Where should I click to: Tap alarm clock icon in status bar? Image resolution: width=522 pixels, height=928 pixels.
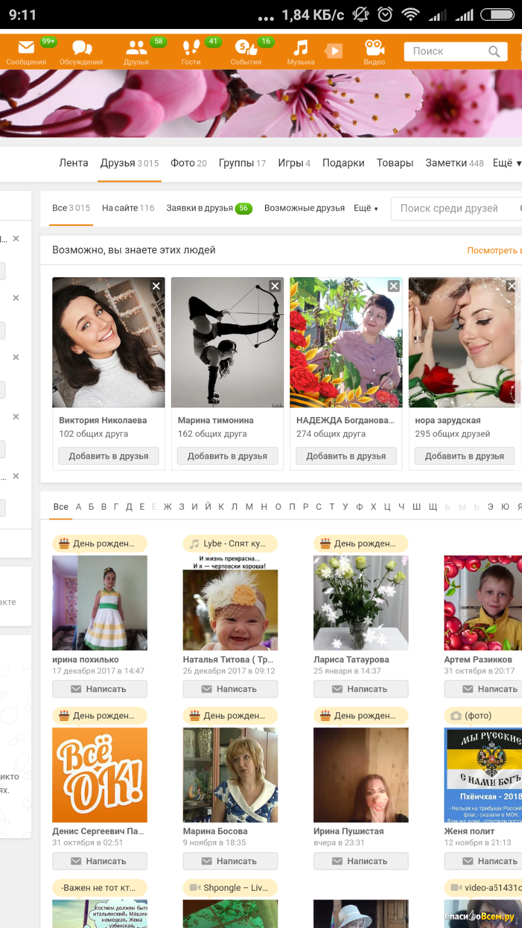coord(385,14)
